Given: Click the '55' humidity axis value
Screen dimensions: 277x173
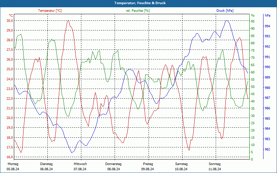Looking at the screenshot, I should pyautogui.click(x=253, y=80).
